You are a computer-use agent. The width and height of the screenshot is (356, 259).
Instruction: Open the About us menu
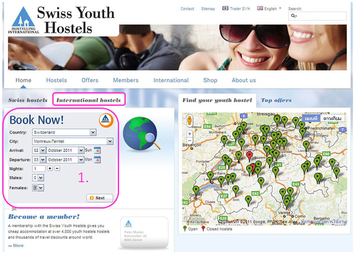coord(243,80)
